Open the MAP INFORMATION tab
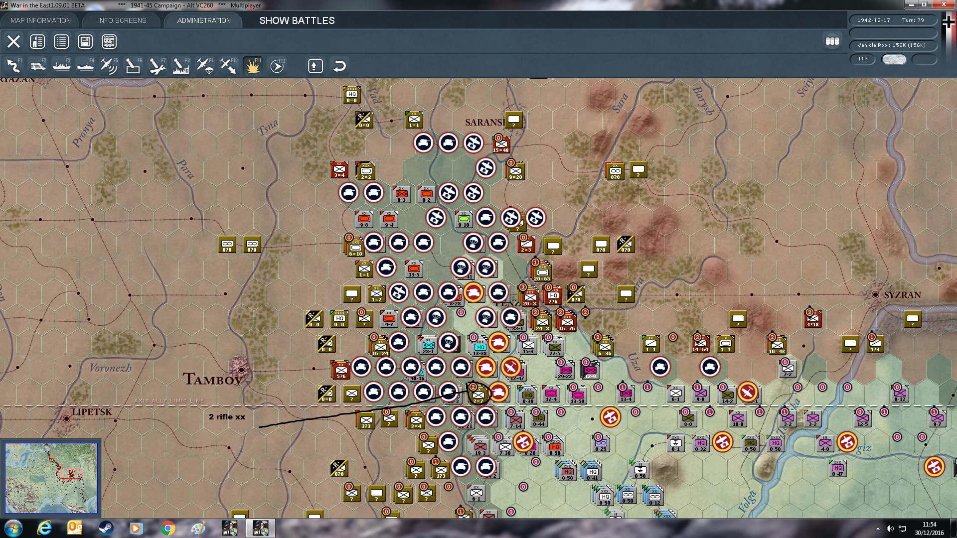The height and width of the screenshot is (538, 957). click(40, 20)
